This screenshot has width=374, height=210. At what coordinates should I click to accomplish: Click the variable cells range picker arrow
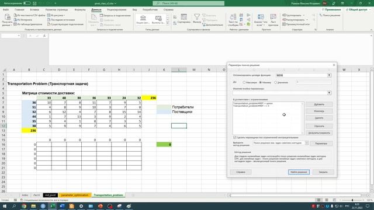(x=329, y=93)
